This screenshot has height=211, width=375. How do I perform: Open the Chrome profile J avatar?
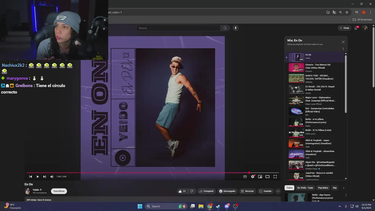point(364,12)
